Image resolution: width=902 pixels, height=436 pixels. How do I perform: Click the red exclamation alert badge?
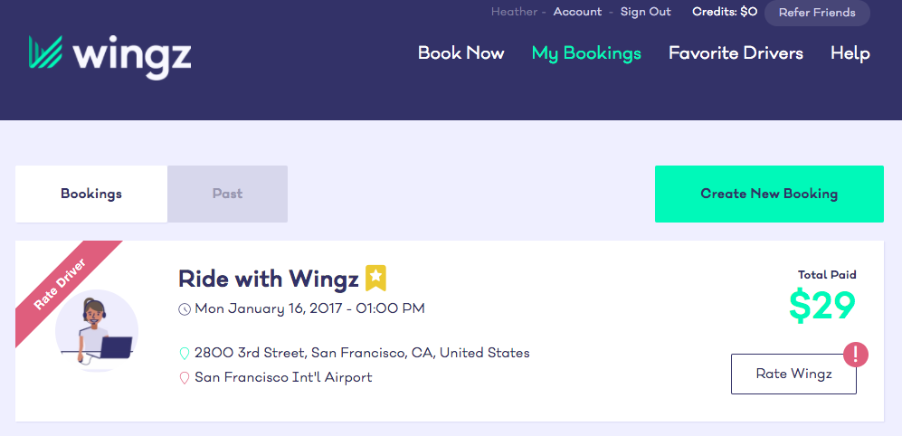[855, 355]
